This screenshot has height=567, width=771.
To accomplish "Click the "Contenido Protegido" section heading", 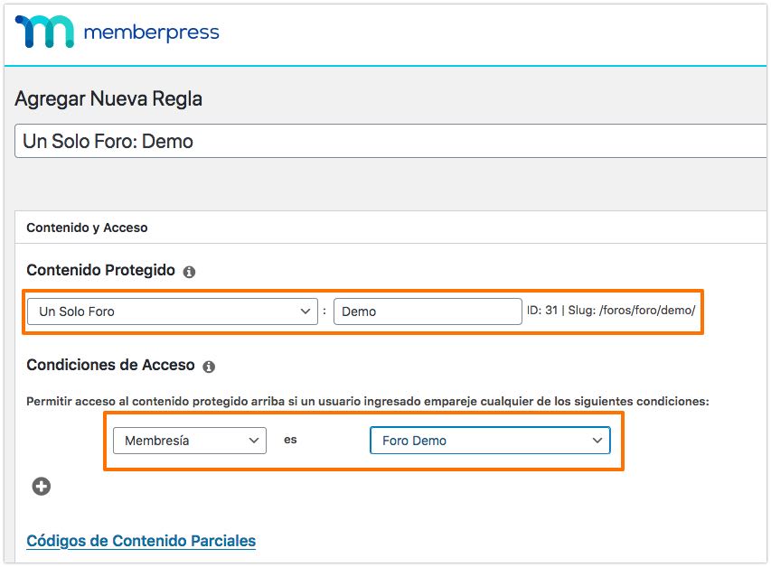I will [100, 271].
